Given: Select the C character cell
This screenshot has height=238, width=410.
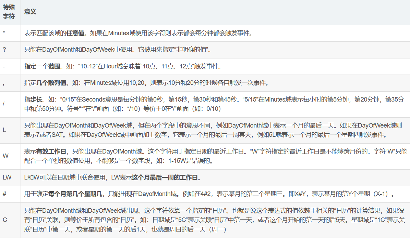Looking at the screenshot, I should pos(5,220).
